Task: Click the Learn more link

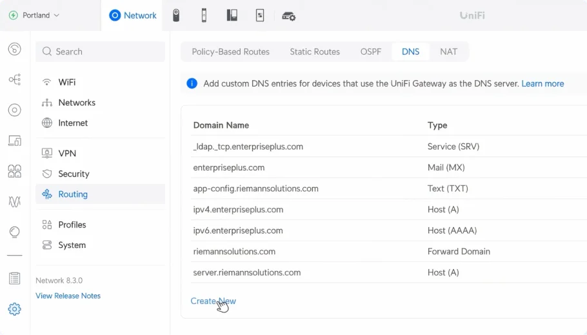Action: pyautogui.click(x=542, y=83)
